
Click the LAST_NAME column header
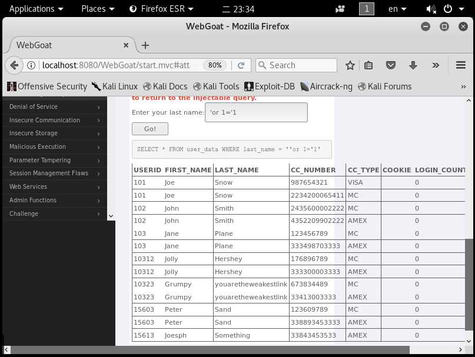[237, 170]
